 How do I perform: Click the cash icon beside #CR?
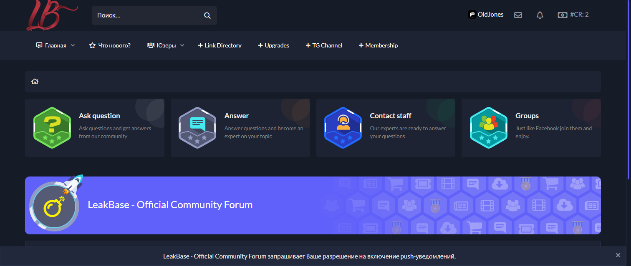562,15
